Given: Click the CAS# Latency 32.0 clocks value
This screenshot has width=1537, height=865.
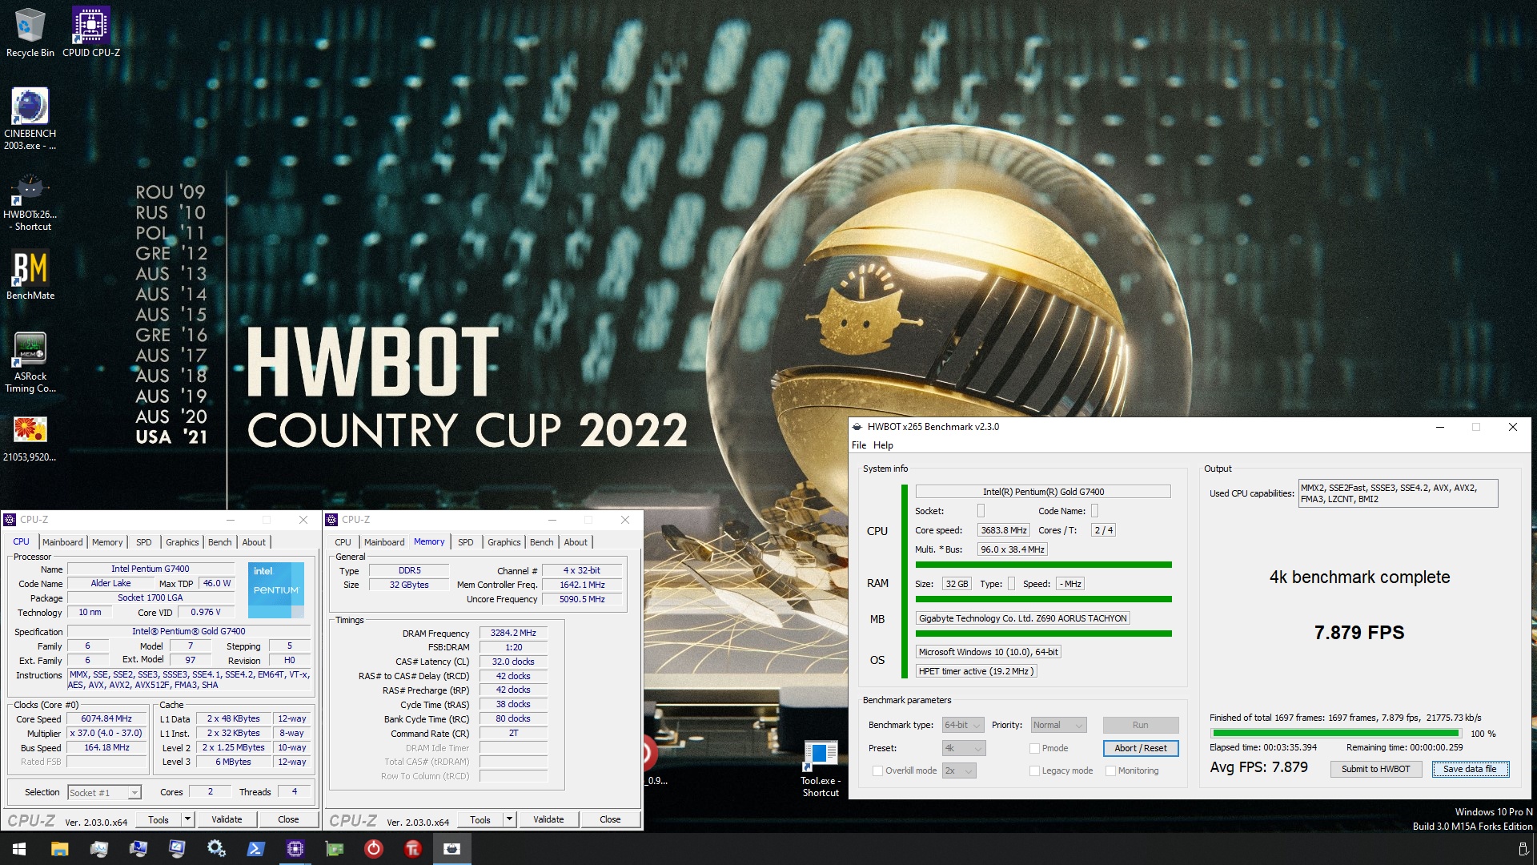Looking at the screenshot, I should 513,662.
